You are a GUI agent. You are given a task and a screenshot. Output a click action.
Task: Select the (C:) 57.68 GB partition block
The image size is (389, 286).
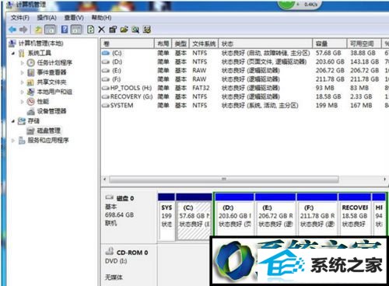click(194, 217)
